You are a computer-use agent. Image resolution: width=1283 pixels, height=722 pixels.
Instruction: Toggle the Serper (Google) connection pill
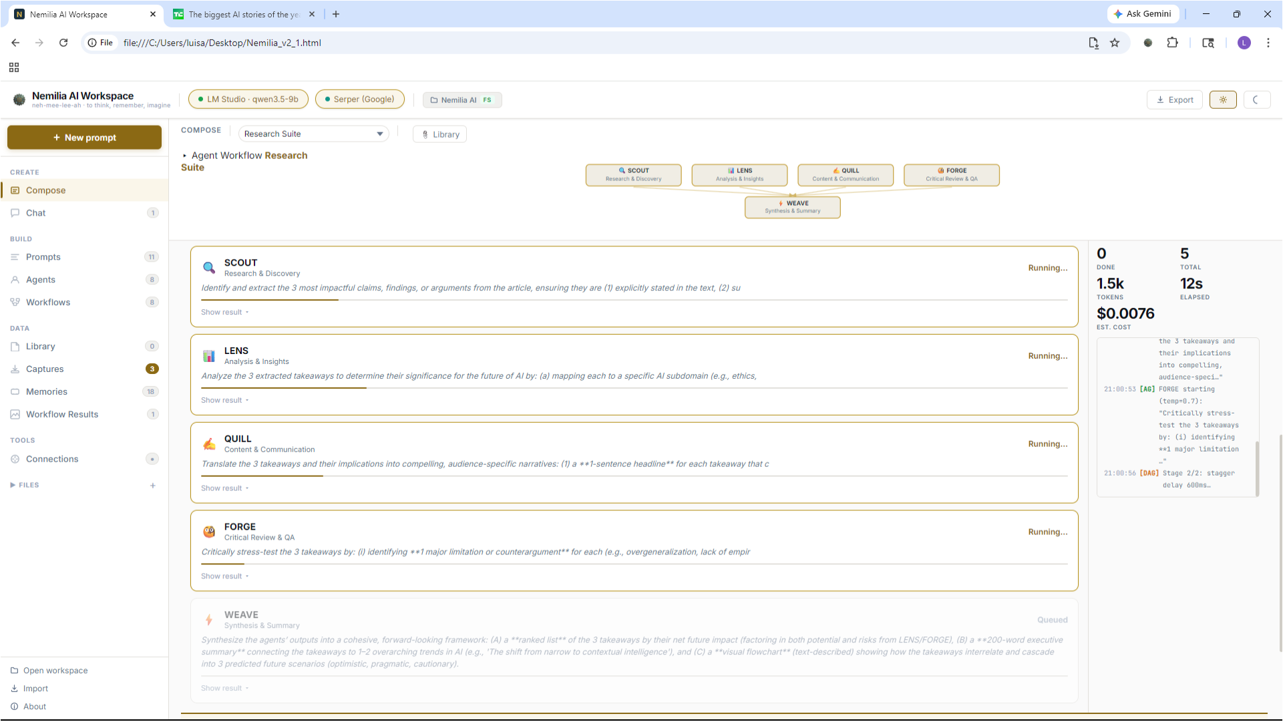pyautogui.click(x=360, y=99)
